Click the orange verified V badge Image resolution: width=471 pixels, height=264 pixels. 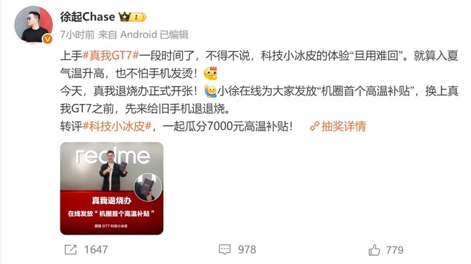pos(48,39)
